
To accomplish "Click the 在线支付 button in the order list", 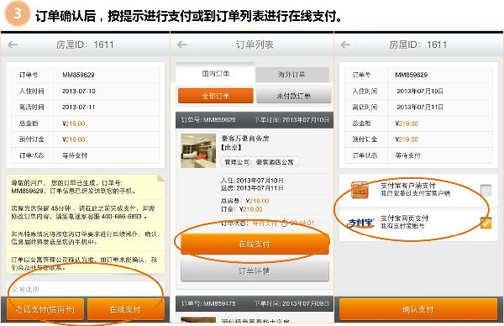I will point(255,244).
